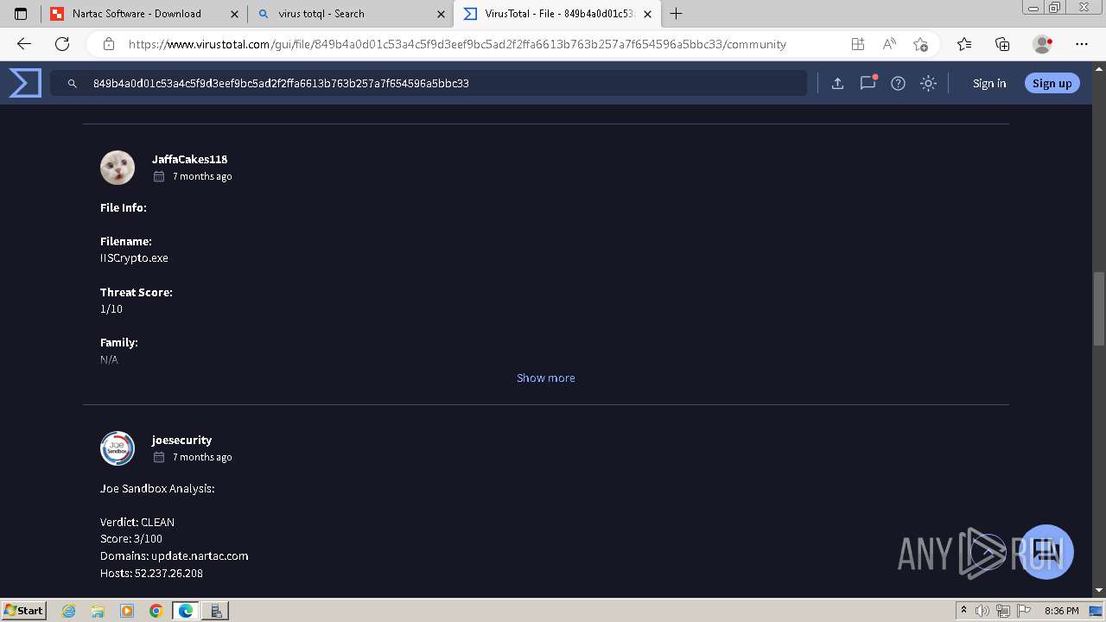
Task: Open the browser profile avatar
Action: [1042, 44]
